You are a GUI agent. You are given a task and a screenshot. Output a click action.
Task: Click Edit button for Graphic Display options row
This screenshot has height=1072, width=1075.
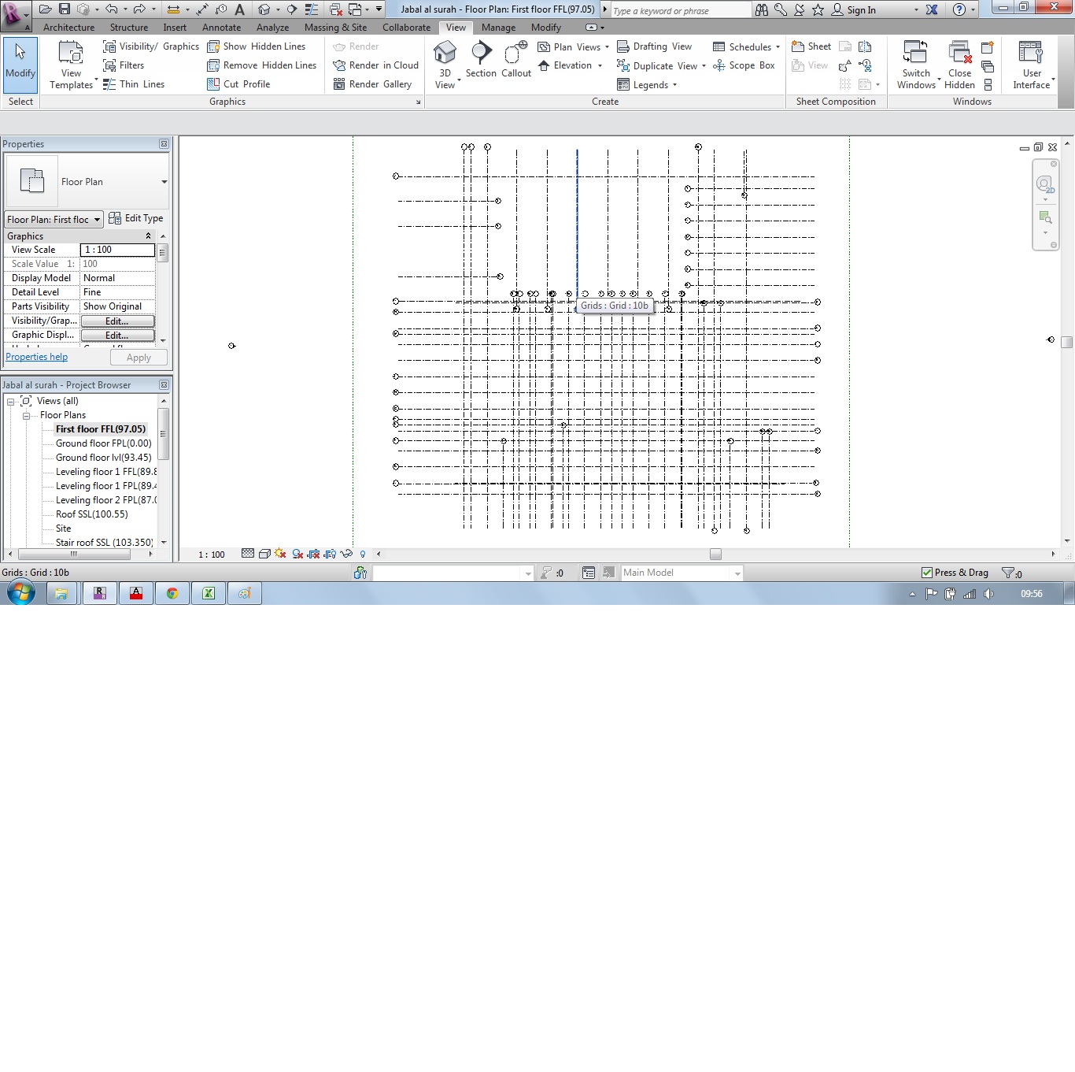click(x=117, y=336)
